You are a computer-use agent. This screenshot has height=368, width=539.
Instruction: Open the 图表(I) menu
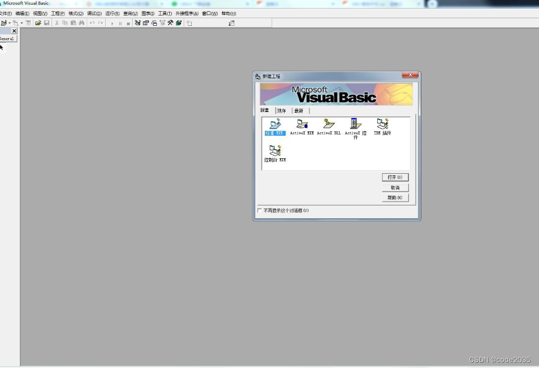[148, 13]
